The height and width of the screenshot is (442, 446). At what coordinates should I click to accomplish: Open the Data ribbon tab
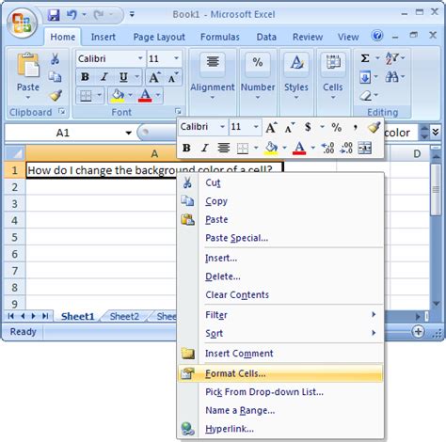click(x=266, y=37)
